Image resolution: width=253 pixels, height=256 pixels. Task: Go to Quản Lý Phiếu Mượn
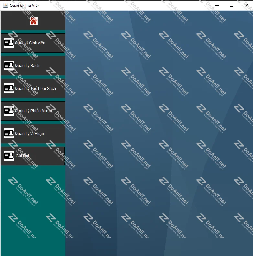pos(33,111)
